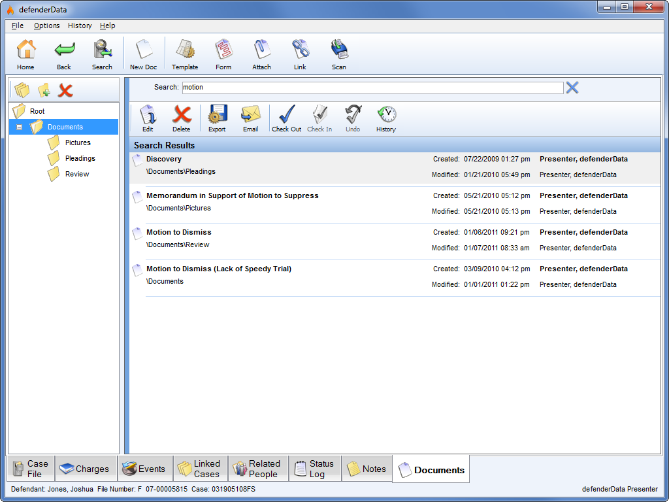Select the Motion to Dismiss result in \Documents\Review
This screenshot has width=669, height=502.
[x=395, y=241]
